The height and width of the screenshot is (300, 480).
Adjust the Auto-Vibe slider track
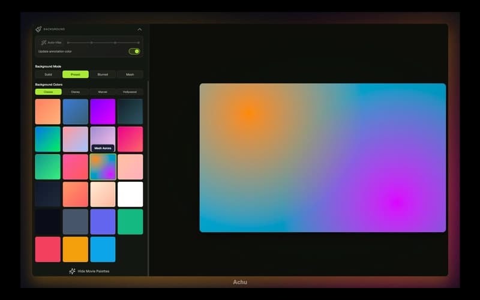point(103,43)
